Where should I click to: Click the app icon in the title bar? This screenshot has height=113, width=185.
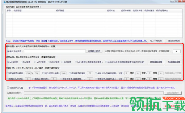pyautogui.click(x=5, y=2)
